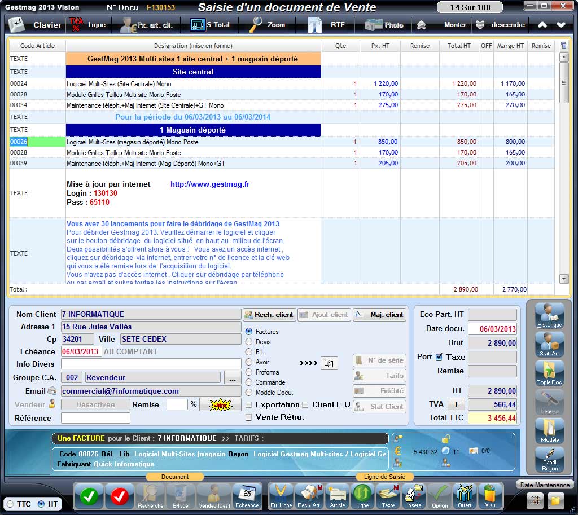This screenshot has width=578, height=515.
Task: Select the Factures radio button
Action: 249,332
